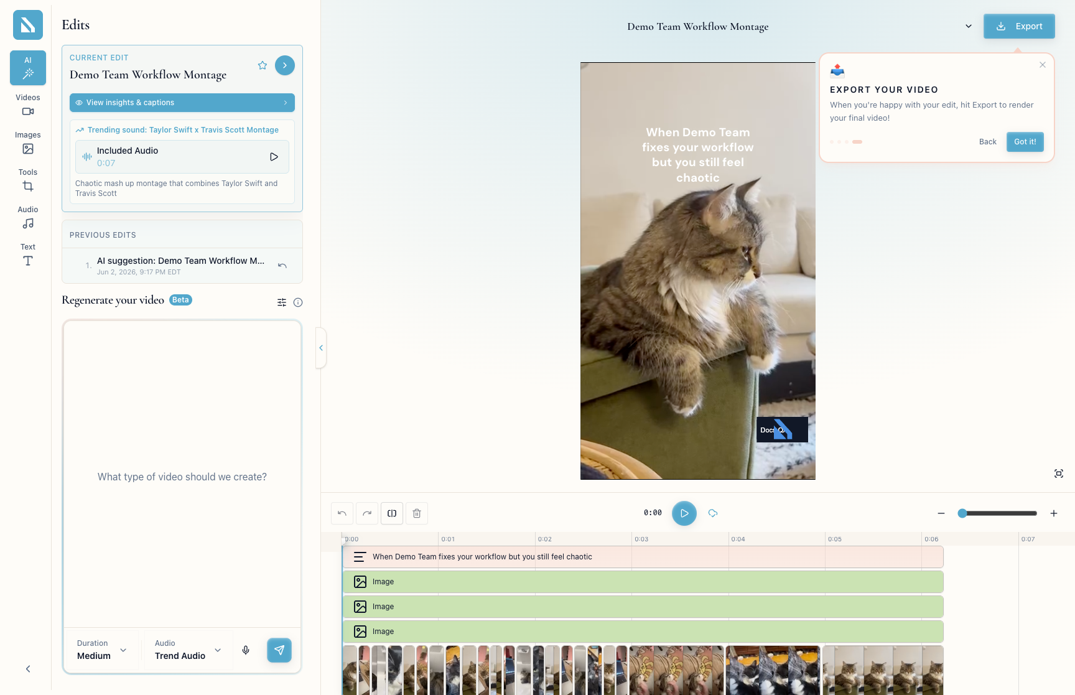The height and width of the screenshot is (695, 1075).
Task: Click the Demo Team Workflow Montage header title
Action: click(698, 26)
